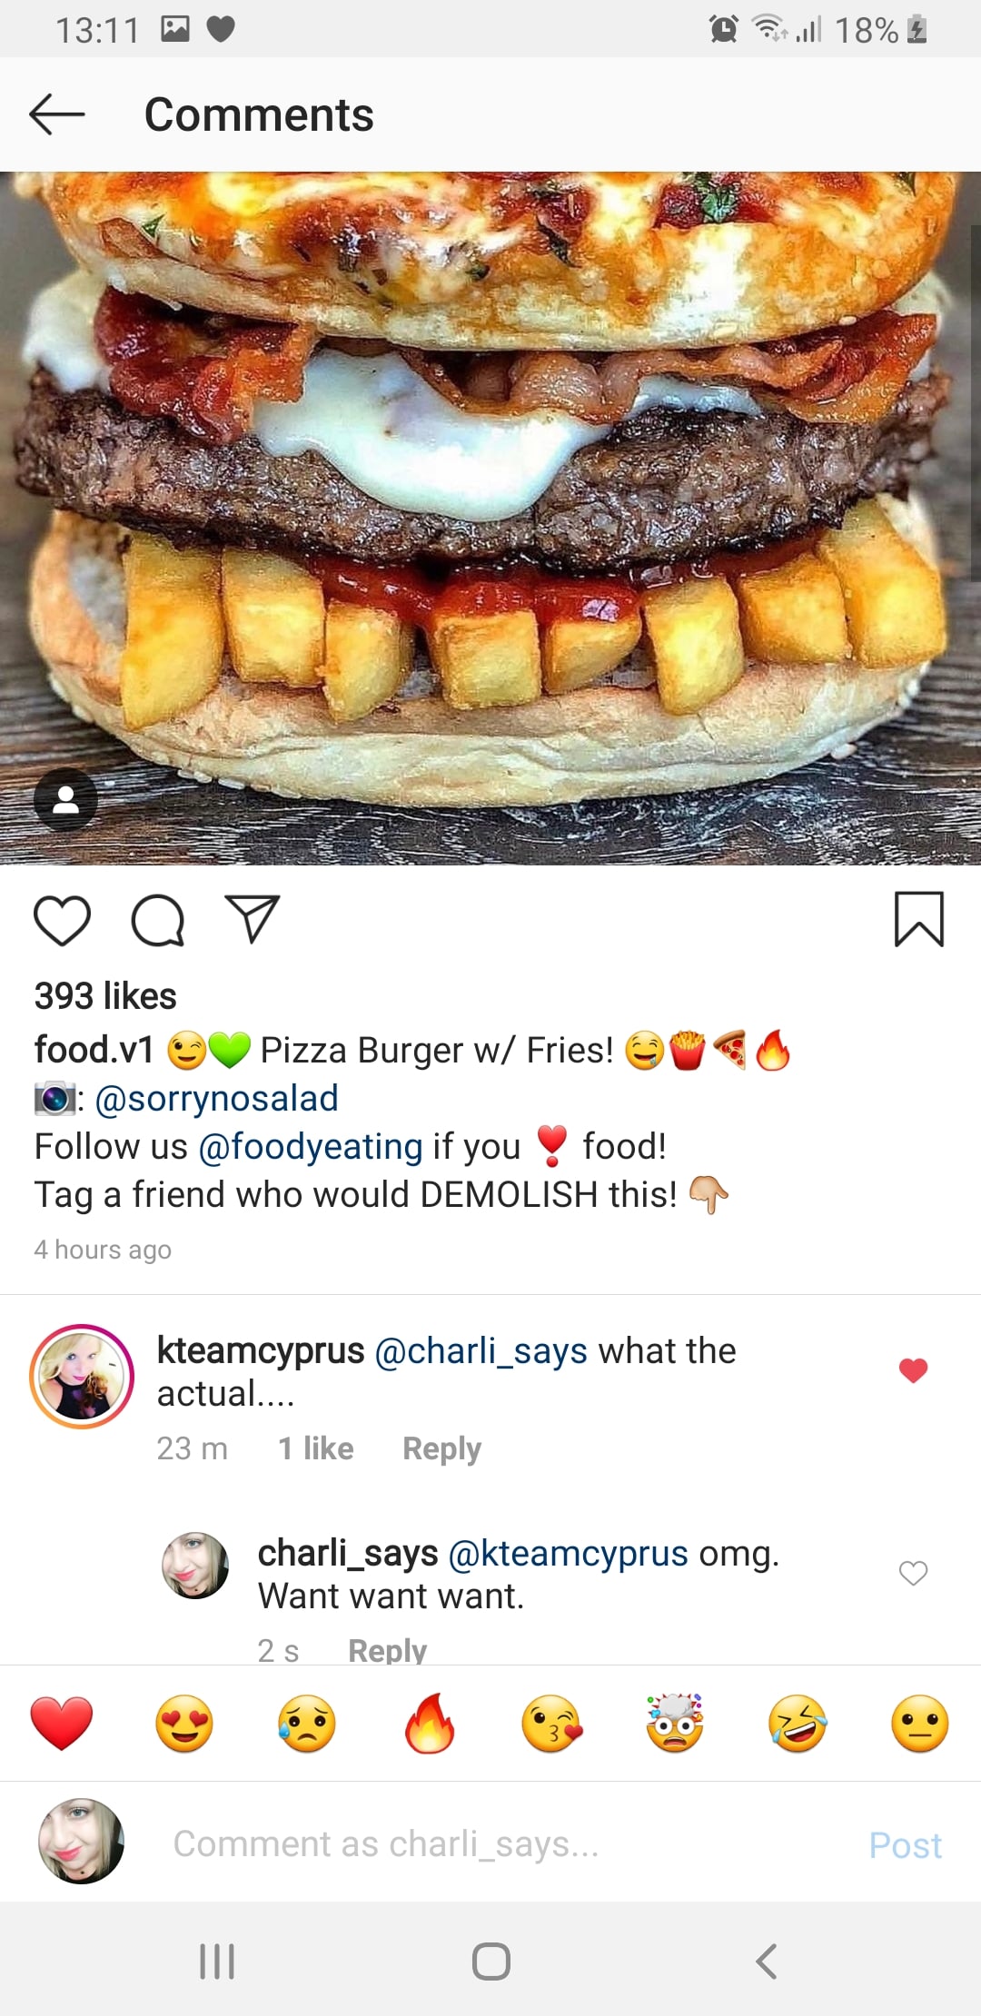Viewport: 981px width, 2016px height.
Task: Insert the fire quick emoji
Action: point(430,1723)
